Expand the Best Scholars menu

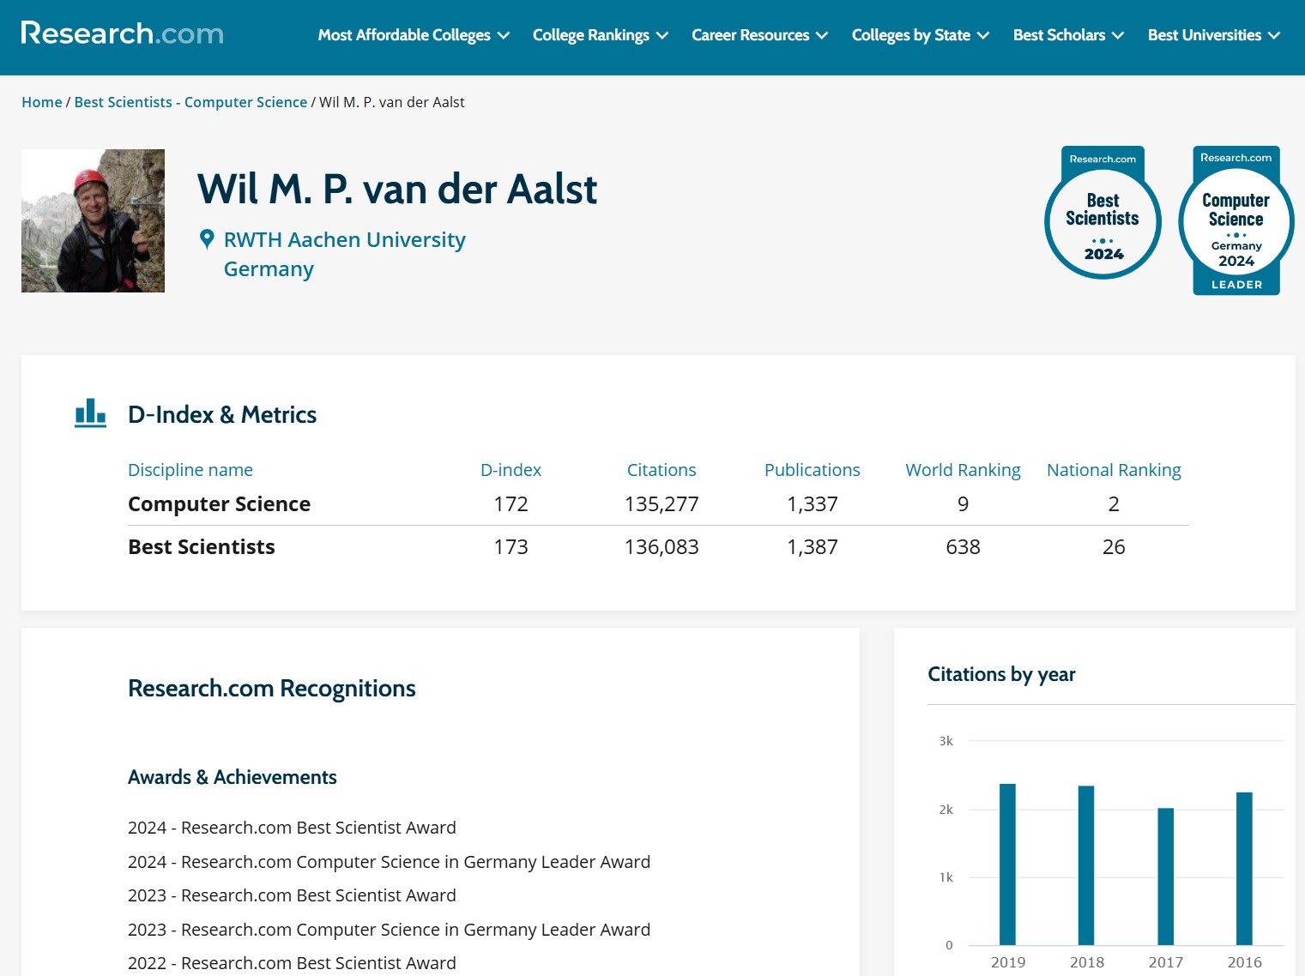[1068, 35]
